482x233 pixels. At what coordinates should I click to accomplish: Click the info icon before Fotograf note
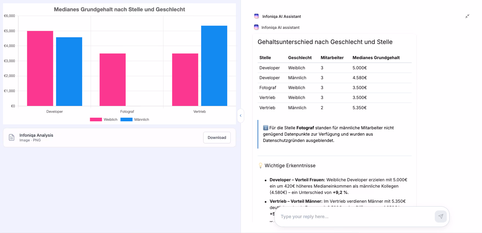[x=266, y=128]
